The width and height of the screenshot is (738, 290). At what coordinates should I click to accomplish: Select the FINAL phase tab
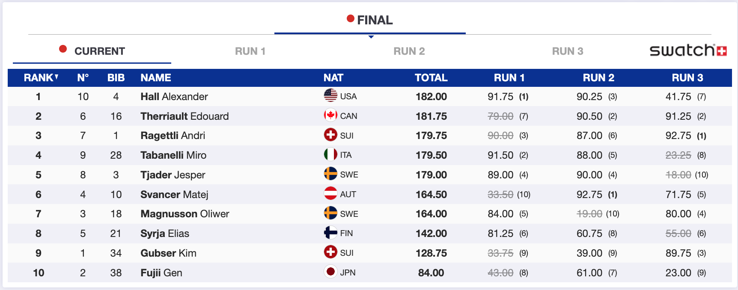[x=370, y=20]
